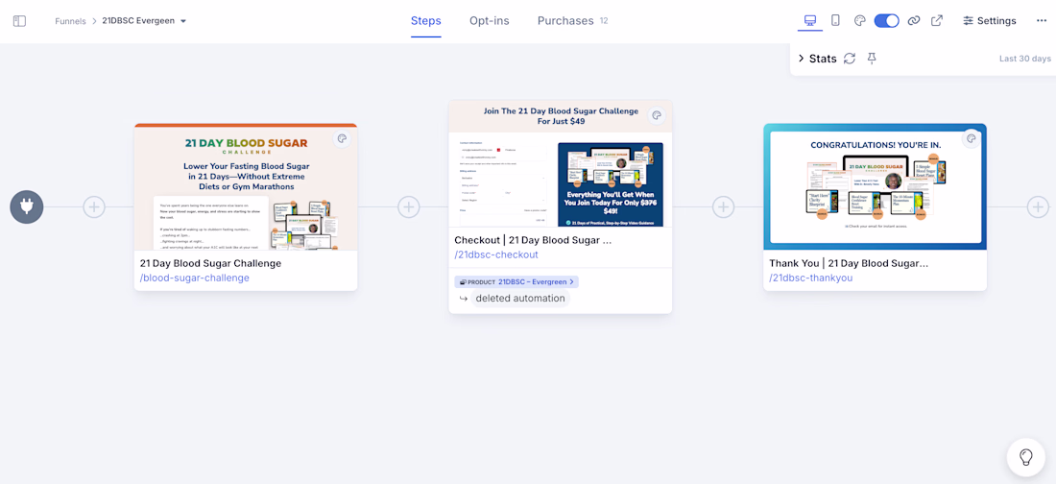Open funnel in new tab icon
Image resolution: width=1056 pixels, height=484 pixels.
[x=937, y=21]
